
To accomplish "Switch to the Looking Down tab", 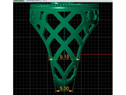I will (33, 1).
